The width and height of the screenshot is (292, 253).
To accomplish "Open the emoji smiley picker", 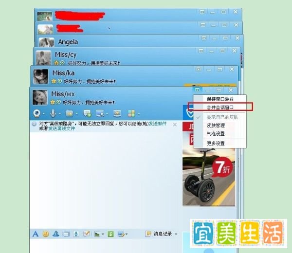I will [46, 234].
